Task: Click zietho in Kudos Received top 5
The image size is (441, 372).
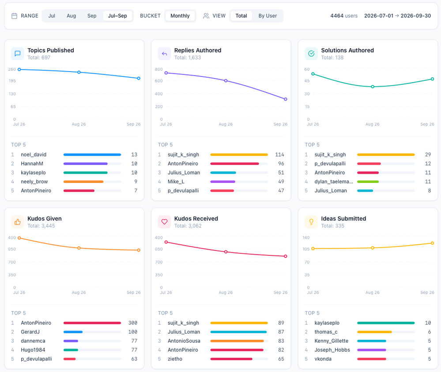Action: pos(175,359)
